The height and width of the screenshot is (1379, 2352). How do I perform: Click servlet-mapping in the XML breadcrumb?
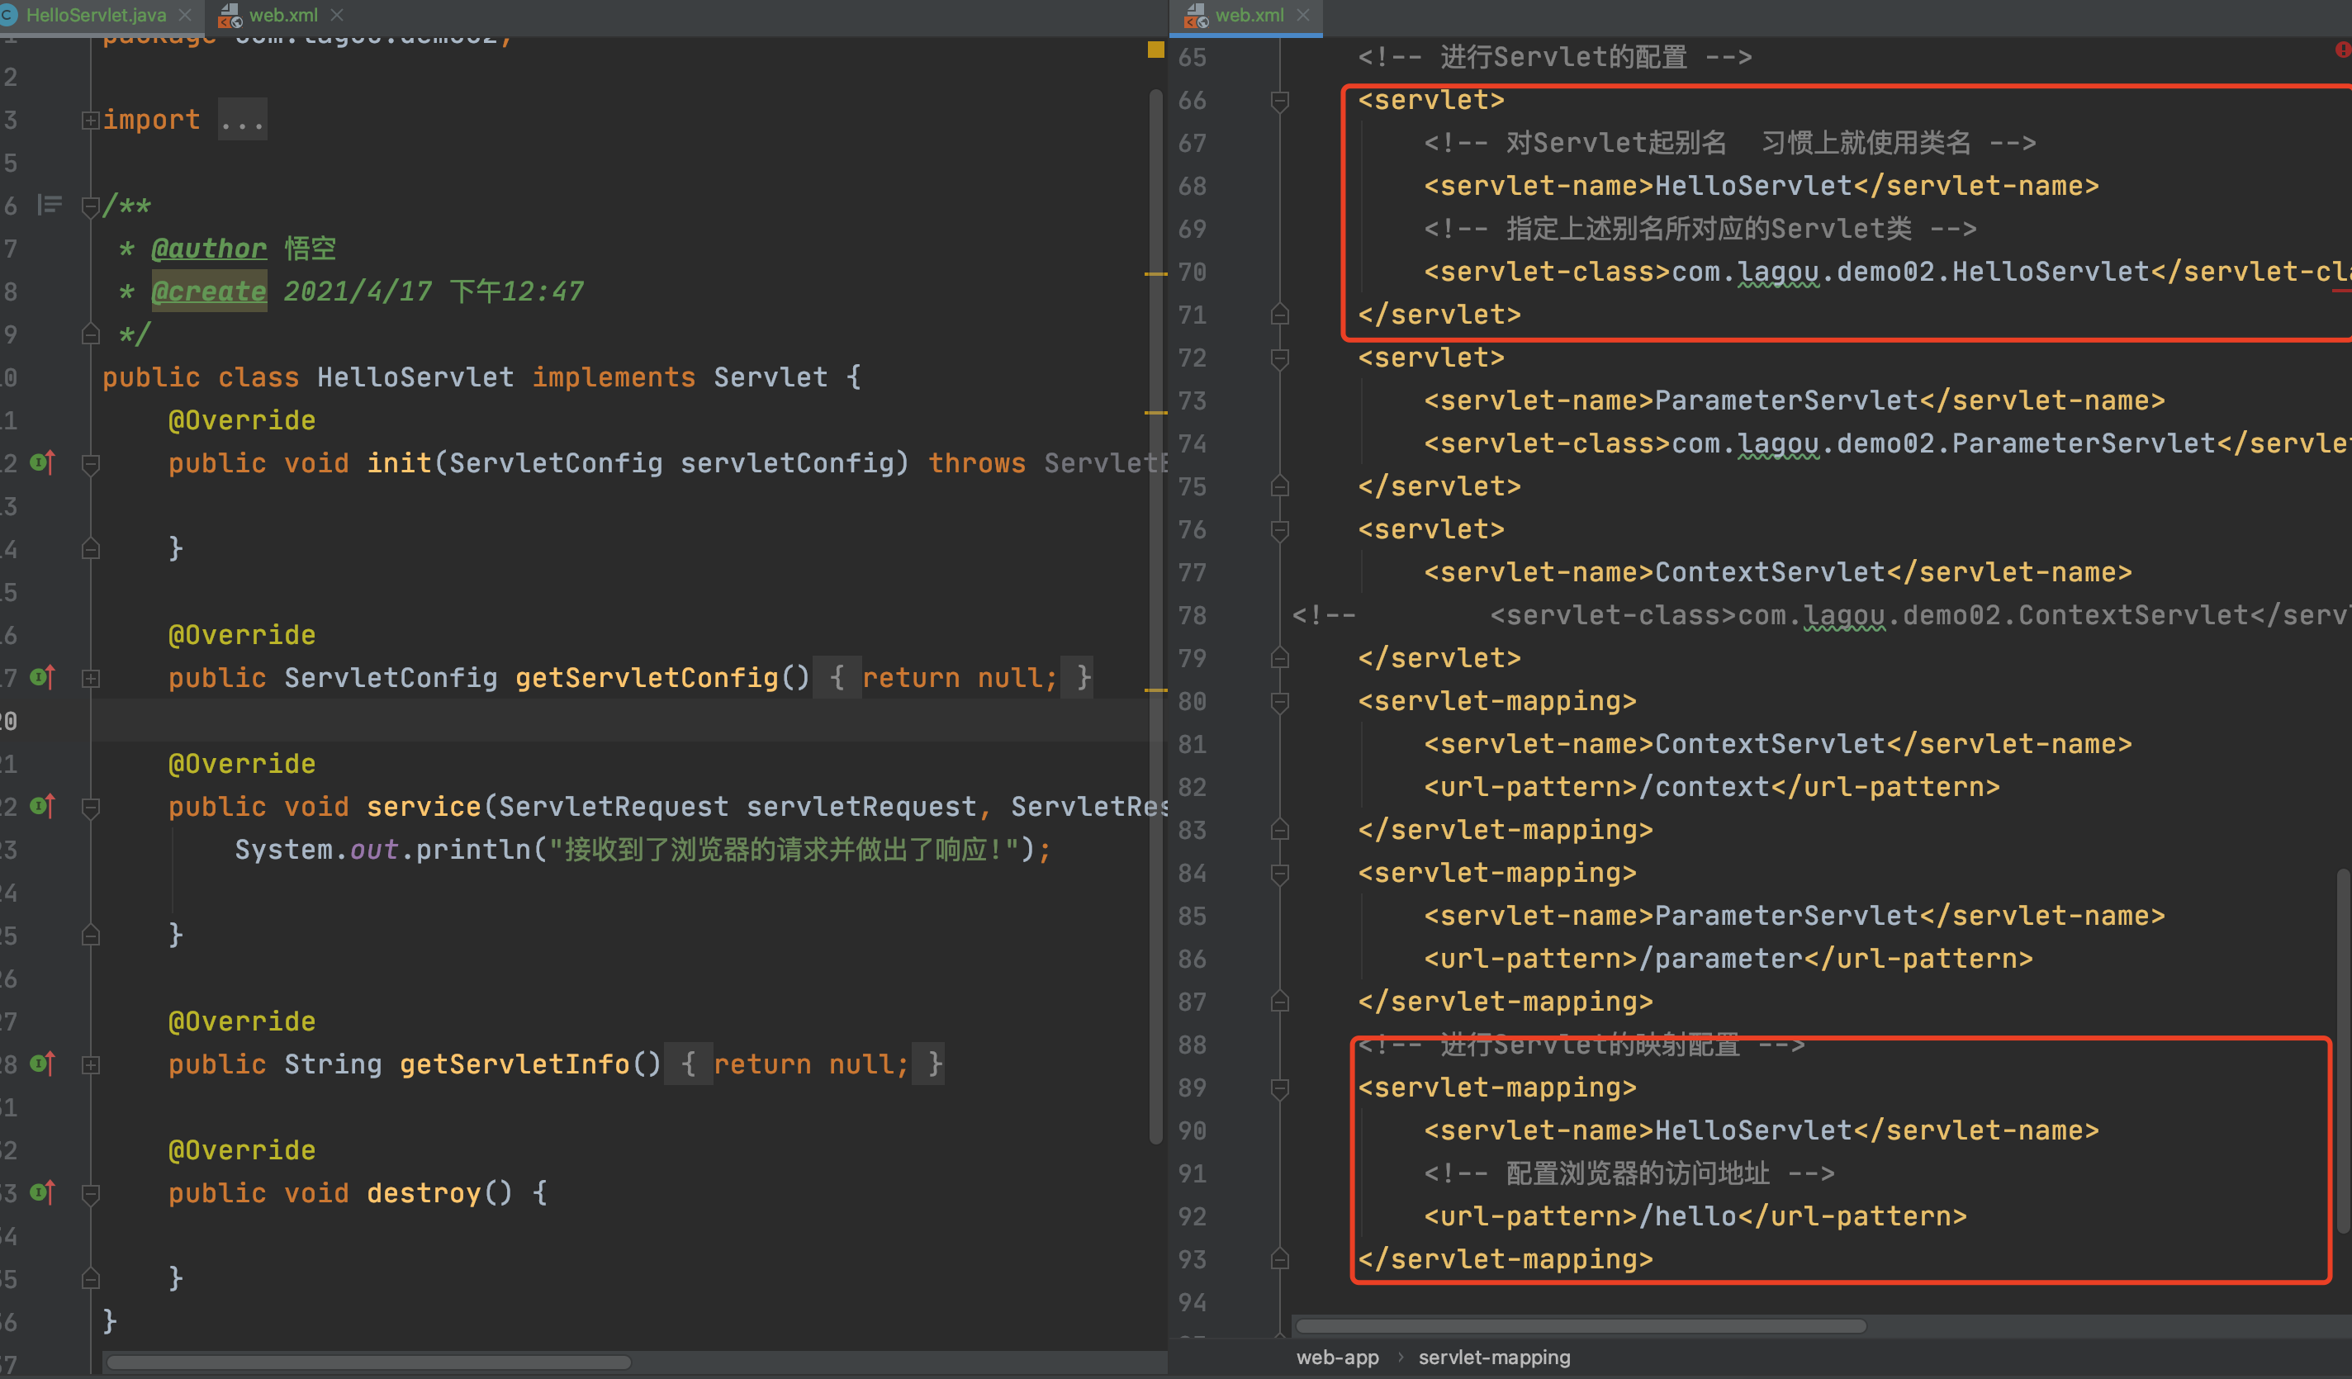coord(1493,1358)
